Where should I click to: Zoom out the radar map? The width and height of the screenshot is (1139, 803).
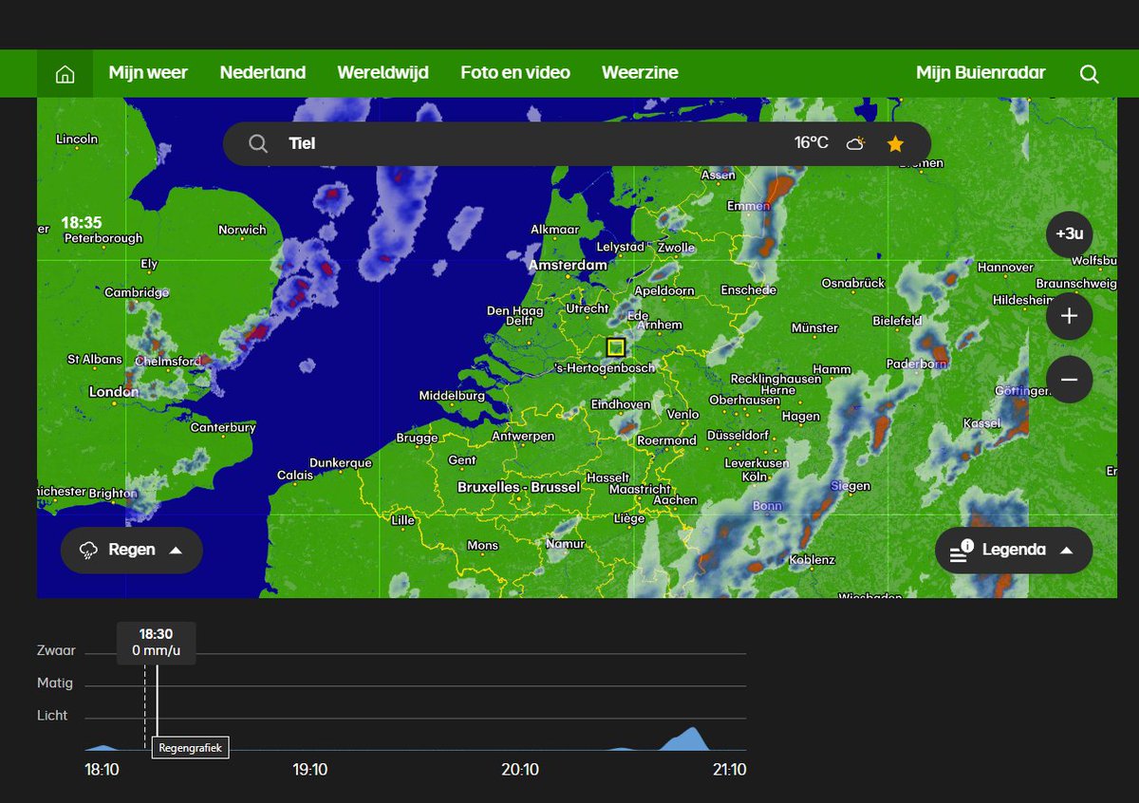(1070, 380)
